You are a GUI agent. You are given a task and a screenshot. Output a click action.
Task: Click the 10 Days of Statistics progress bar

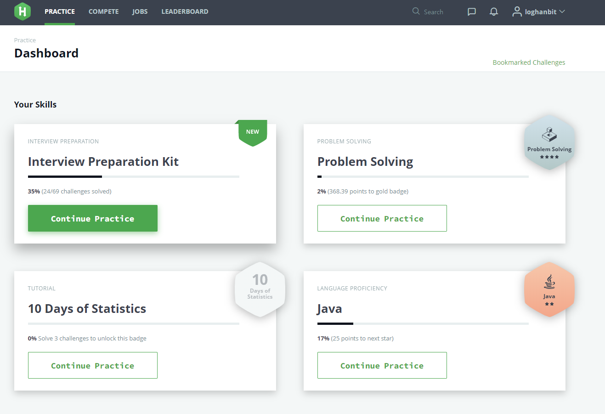coord(134,323)
